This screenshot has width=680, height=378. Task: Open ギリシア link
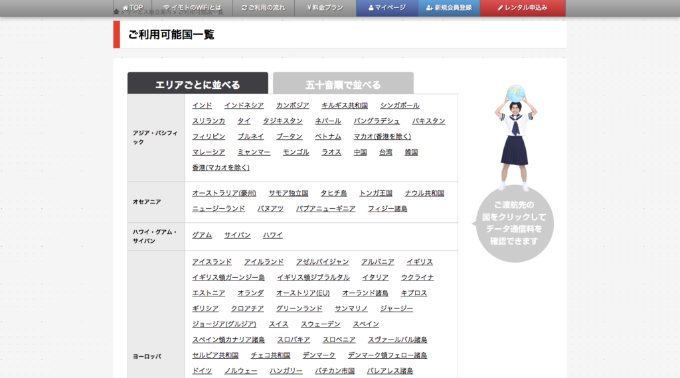point(205,309)
